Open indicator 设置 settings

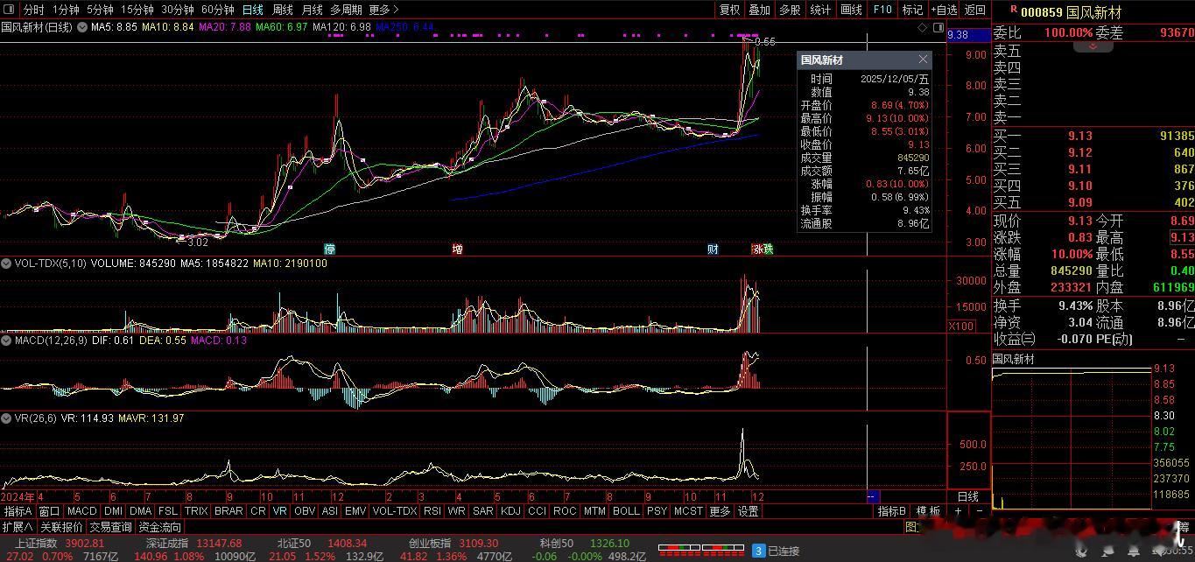click(x=748, y=511)
